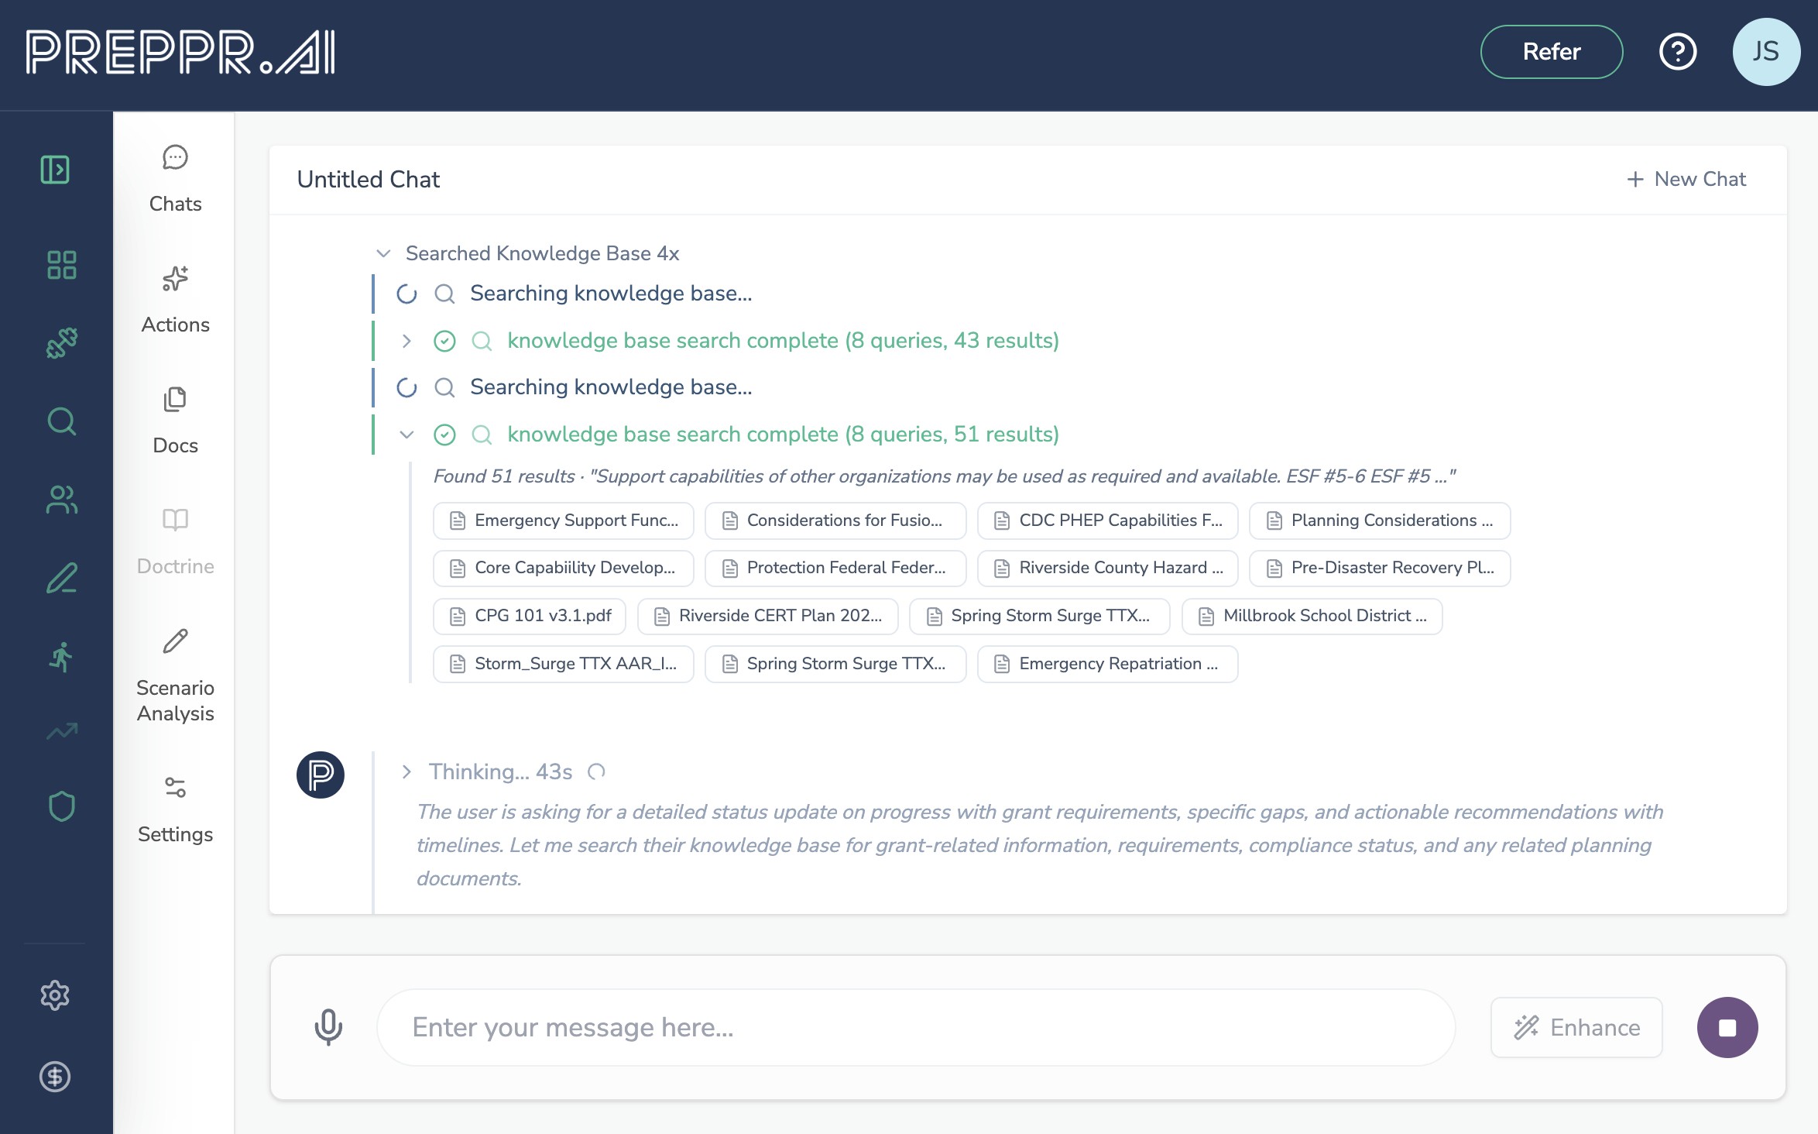Click the microphone voice input icon
1818x1134 pixels.
[328, 1027]
